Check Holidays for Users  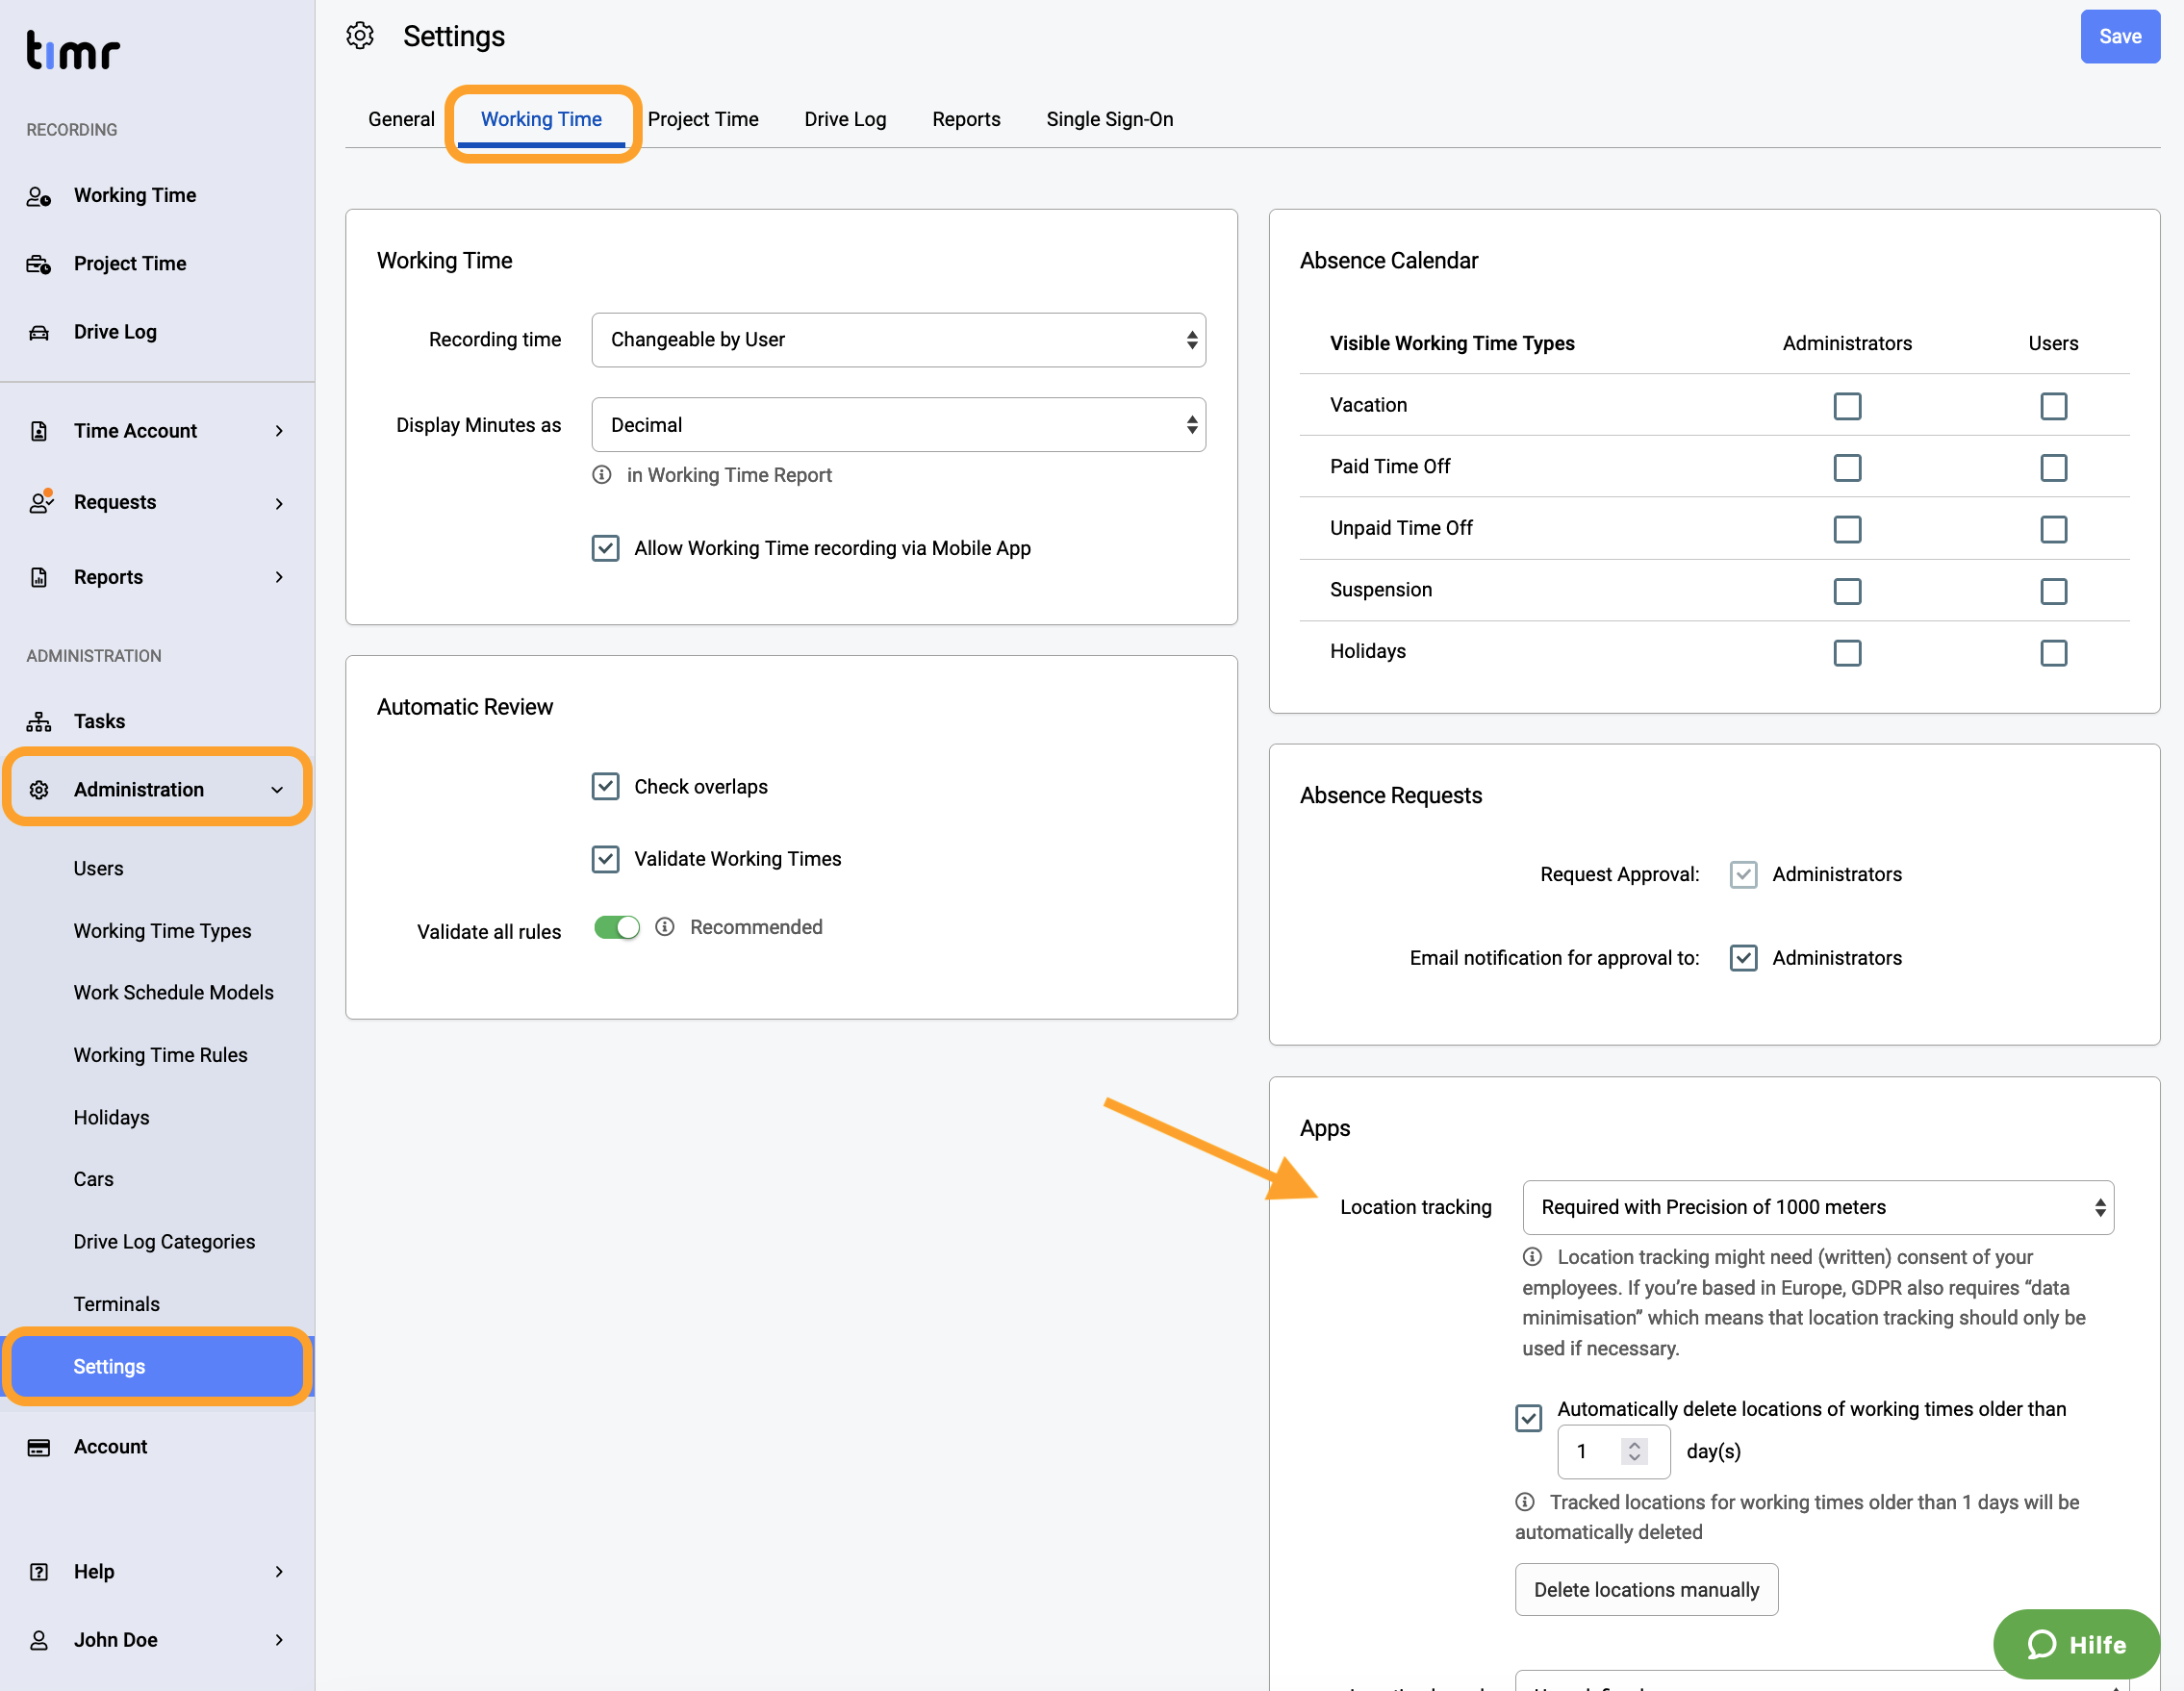coord(2054,653)
